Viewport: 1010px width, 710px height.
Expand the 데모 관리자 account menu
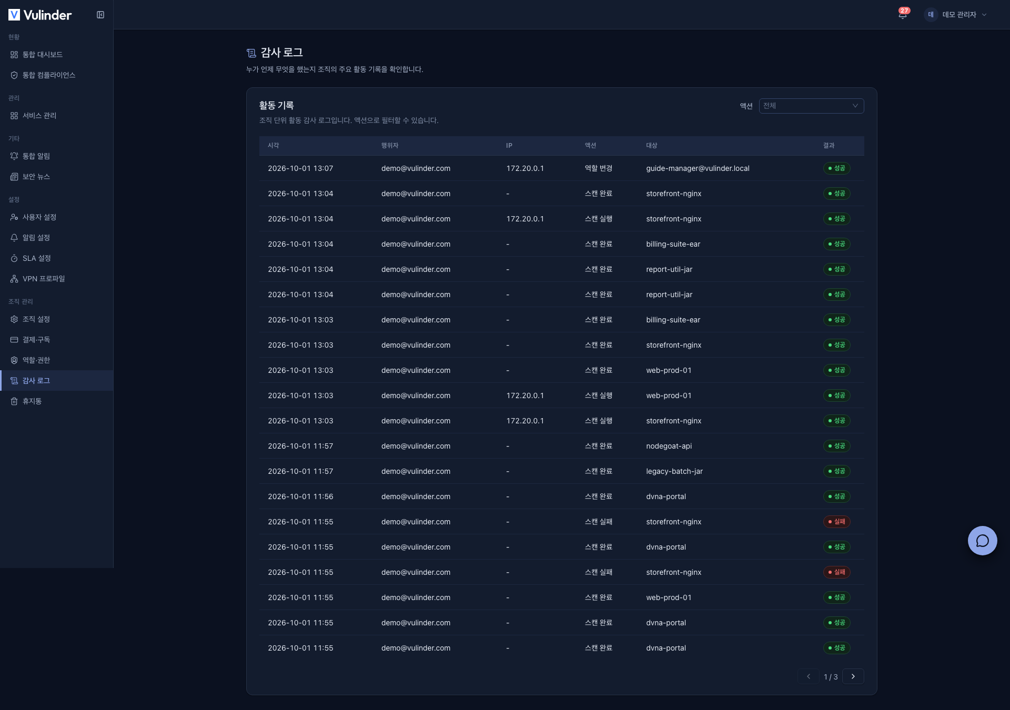955,15
